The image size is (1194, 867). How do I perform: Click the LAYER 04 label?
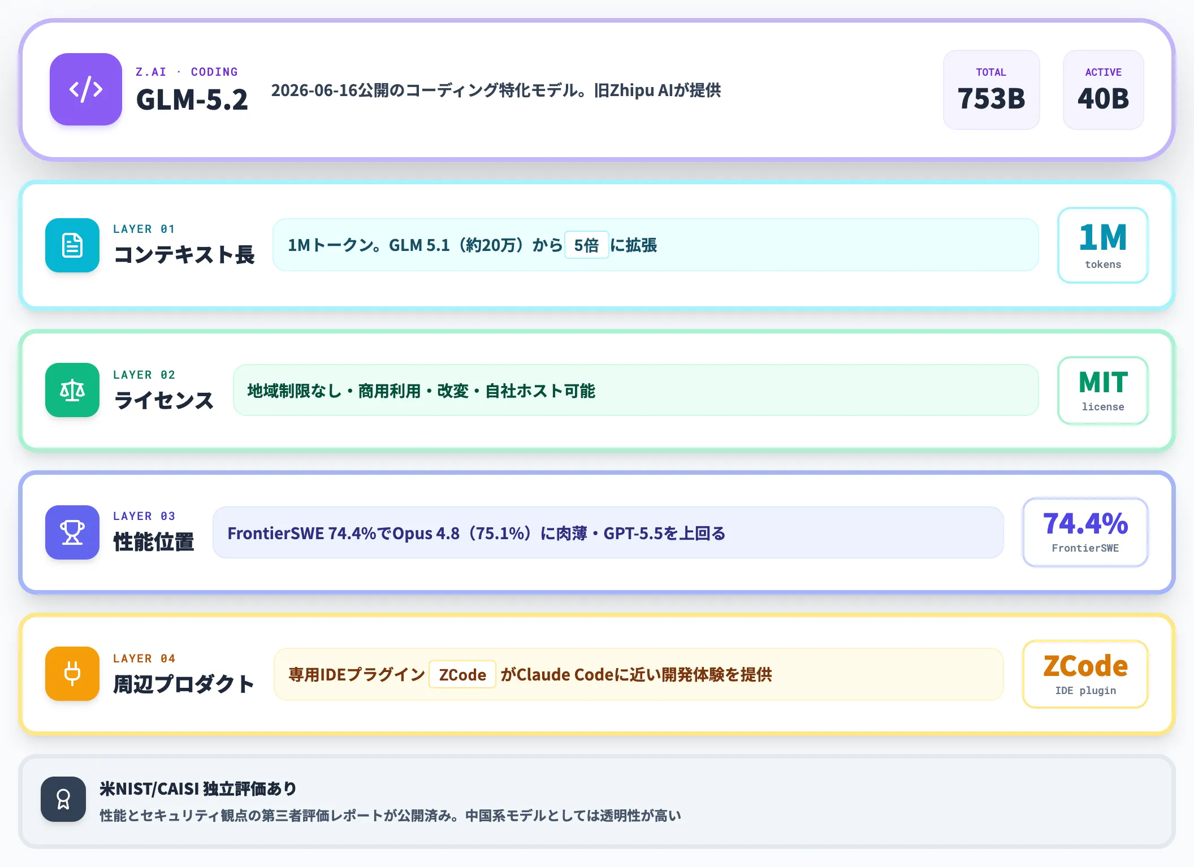[x=144, y=658]
